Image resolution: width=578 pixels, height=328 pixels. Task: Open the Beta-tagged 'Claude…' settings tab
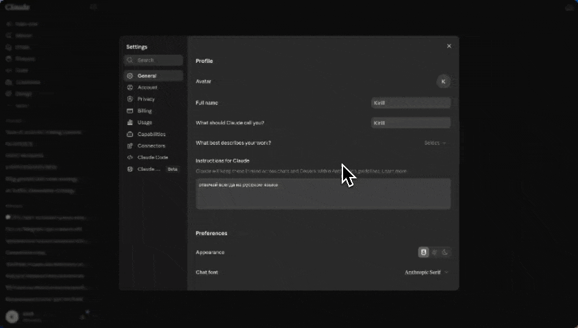point(153,169)
